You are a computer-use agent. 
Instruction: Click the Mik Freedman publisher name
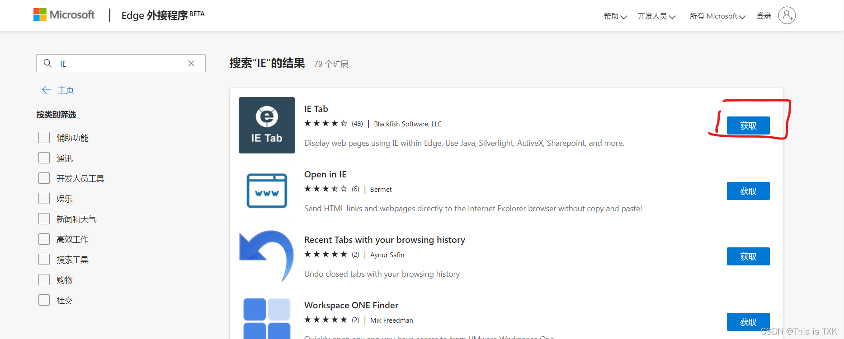(x=391, y=320)
